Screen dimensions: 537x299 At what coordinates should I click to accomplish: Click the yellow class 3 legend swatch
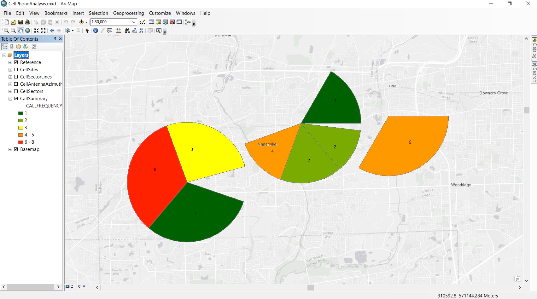20,128
